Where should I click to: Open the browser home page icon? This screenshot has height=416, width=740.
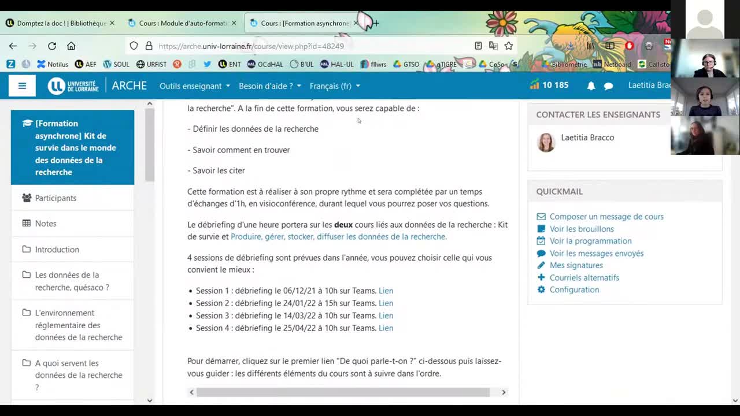pos(71,46)
